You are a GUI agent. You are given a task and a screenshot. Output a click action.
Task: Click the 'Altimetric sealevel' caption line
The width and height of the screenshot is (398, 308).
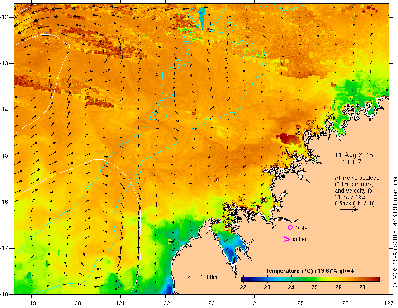tap(358, 178)
